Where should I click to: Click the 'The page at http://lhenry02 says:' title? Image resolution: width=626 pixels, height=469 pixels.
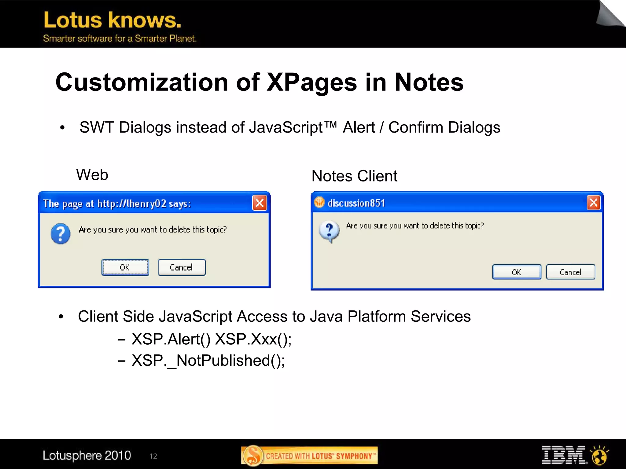click(x=117, y=203)
